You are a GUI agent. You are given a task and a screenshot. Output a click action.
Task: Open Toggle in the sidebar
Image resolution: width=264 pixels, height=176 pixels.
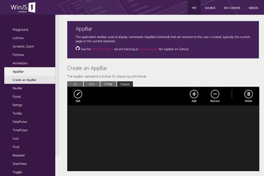17,172
